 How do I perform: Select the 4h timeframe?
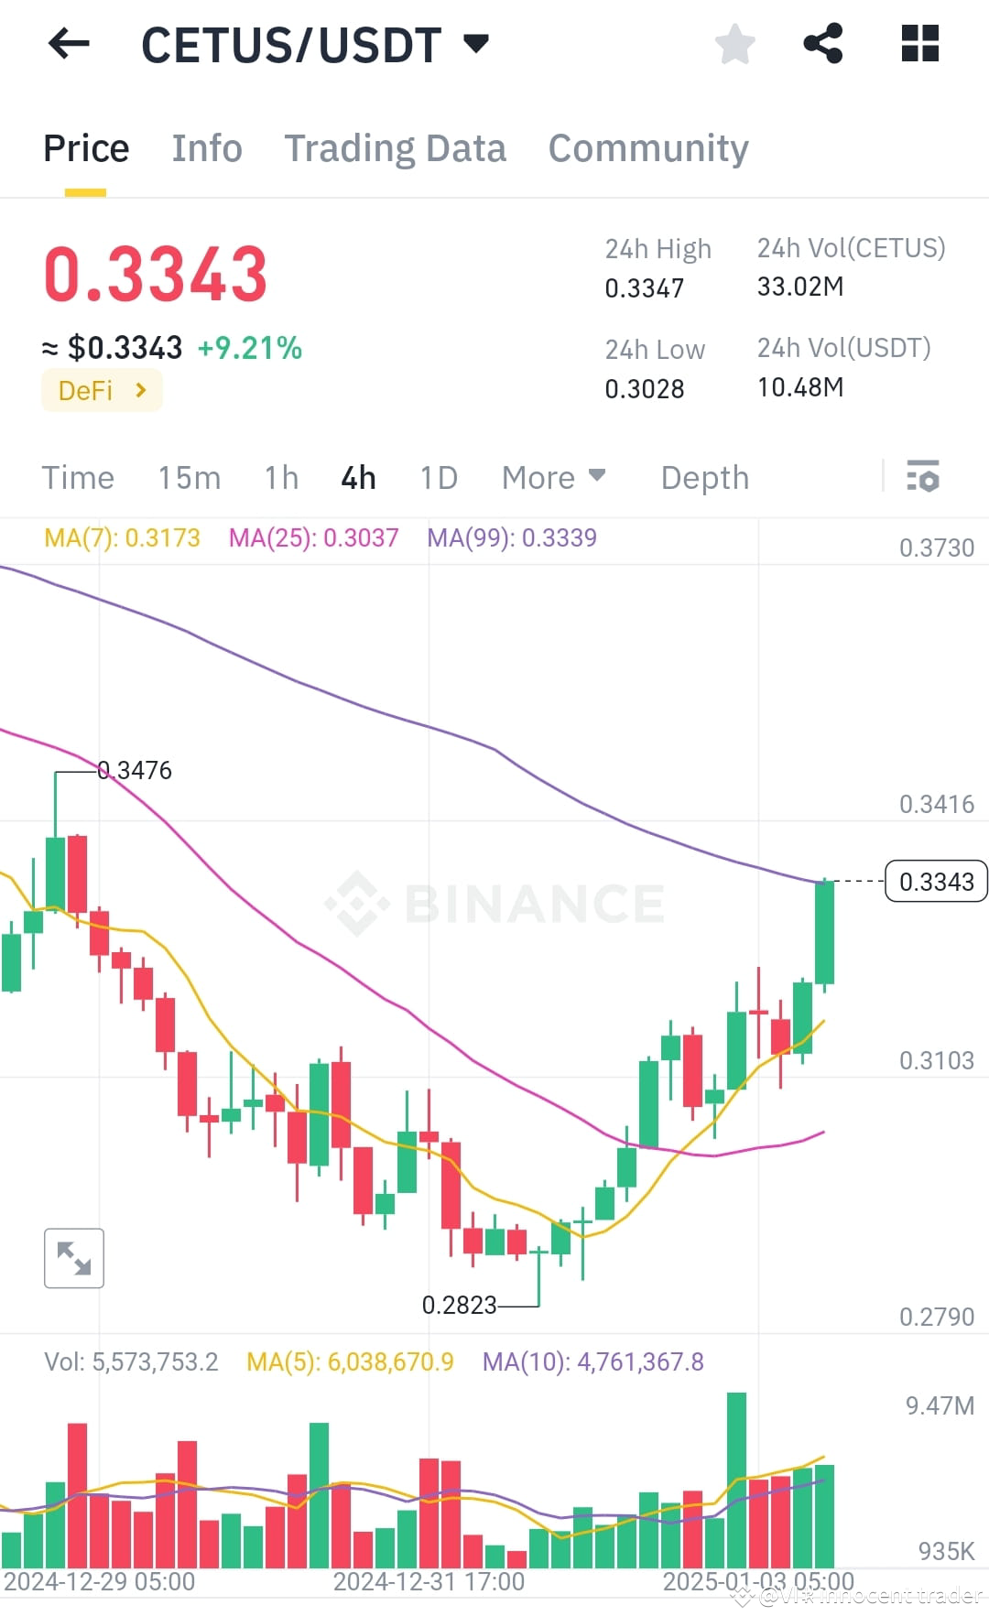click(x=357, y=477)
